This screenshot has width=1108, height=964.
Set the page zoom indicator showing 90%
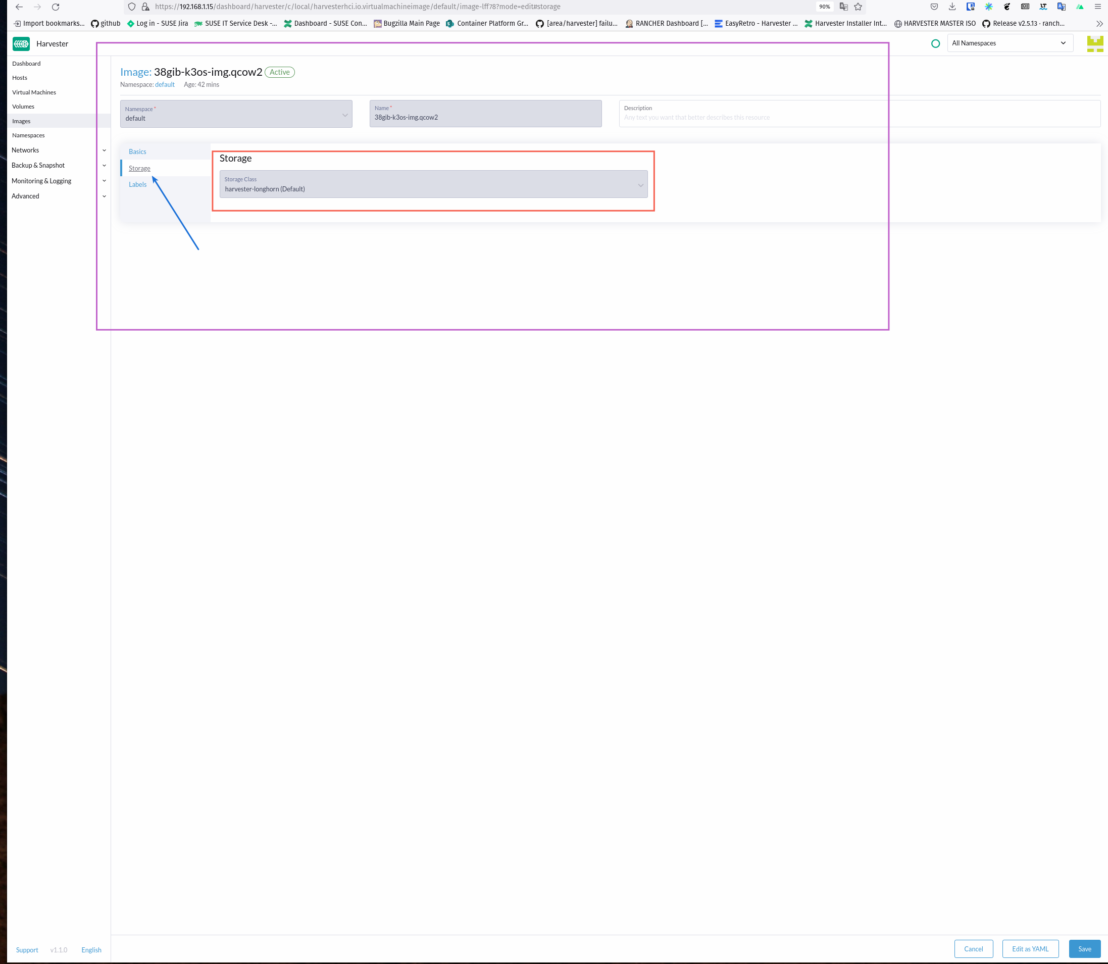(824, 7)
